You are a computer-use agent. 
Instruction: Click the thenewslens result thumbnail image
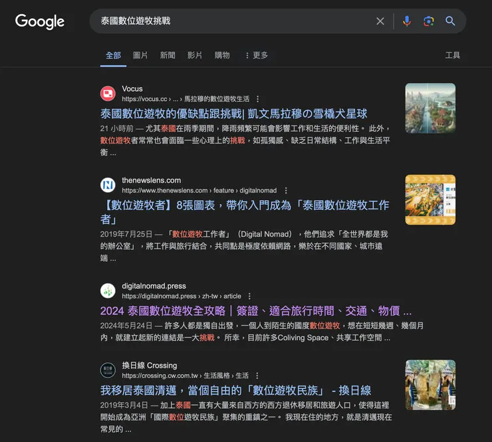point(430,200)
